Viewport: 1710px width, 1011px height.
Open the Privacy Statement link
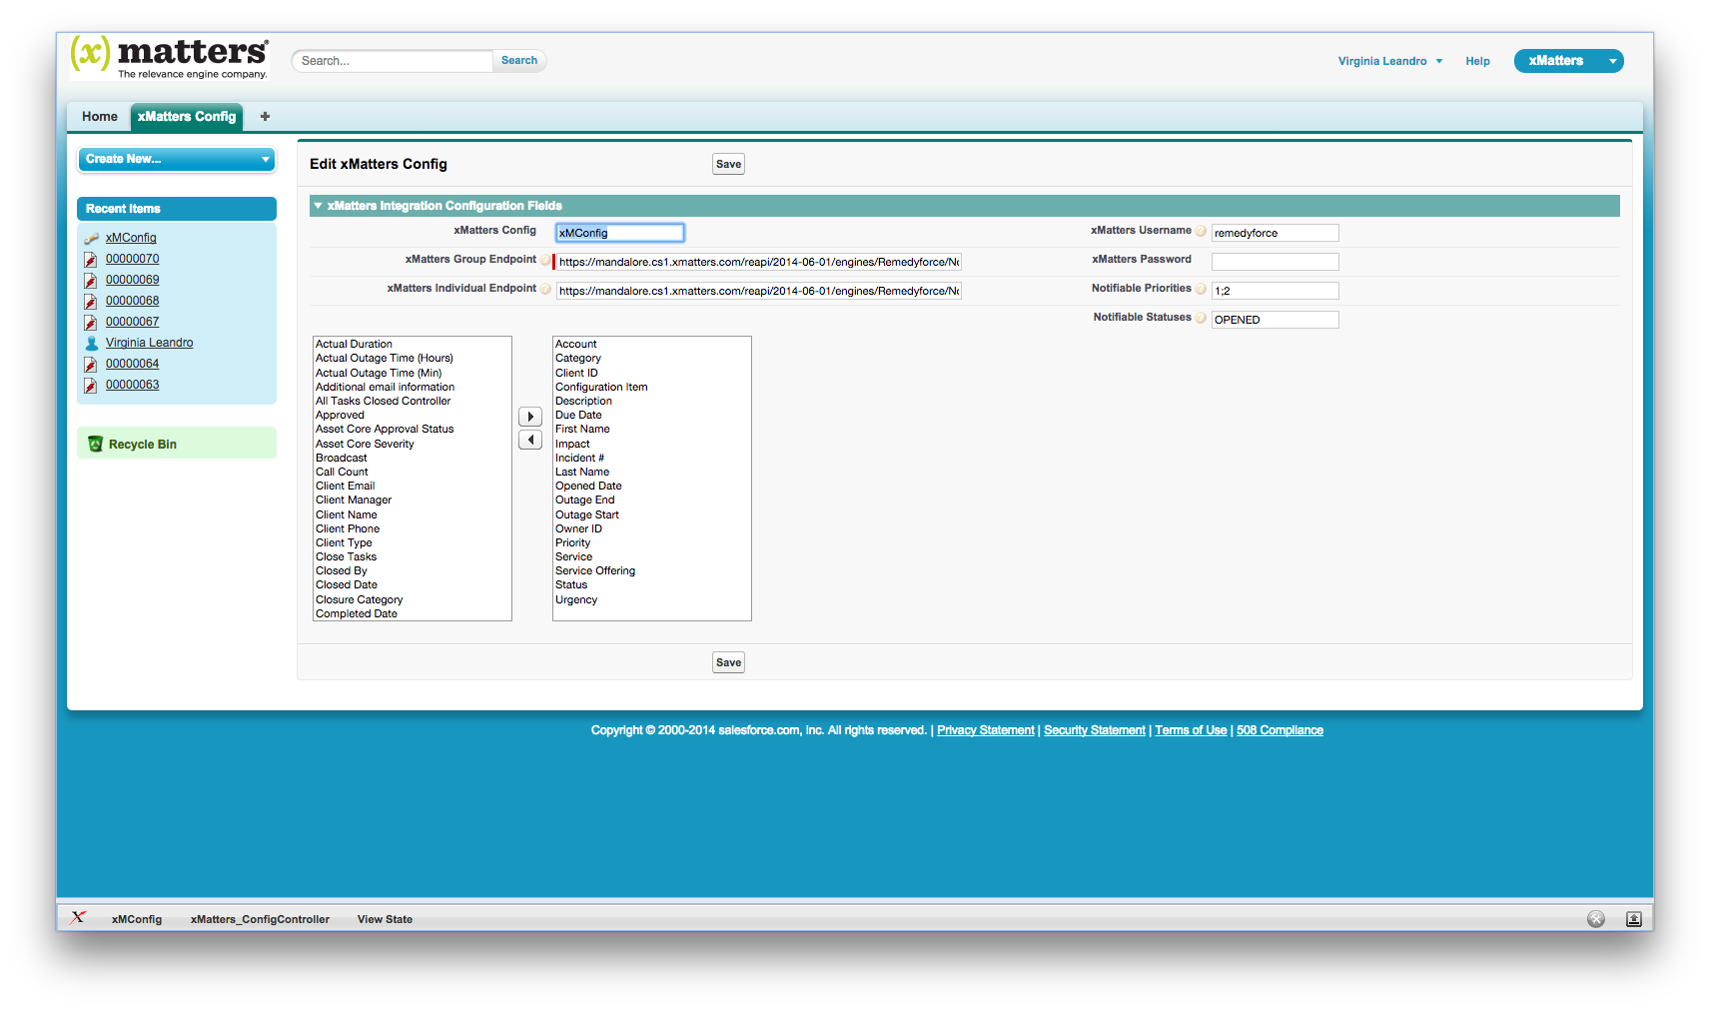(x=985, y=730)
